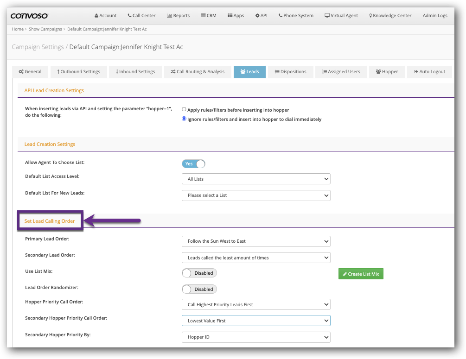This screenshot has width=466, height=359.
Task: Switch to the Assigned Users tab
Action: pyautogui.click(x=341, y=71)
